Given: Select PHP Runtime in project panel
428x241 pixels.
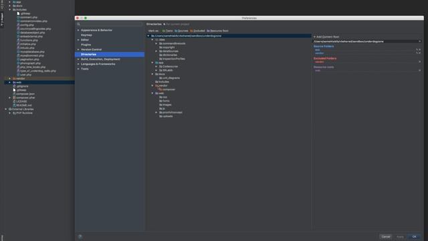Looking at the screenshot, I should pyautogui.click(x=22, y=113).
